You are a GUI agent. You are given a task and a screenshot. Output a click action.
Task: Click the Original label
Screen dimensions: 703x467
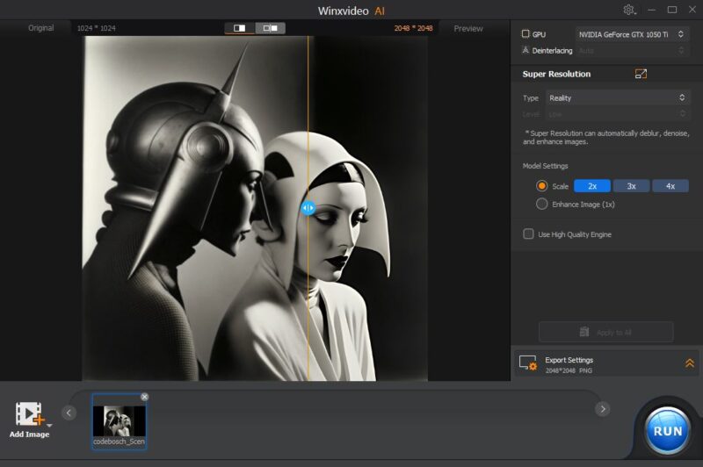pos(40,28)
